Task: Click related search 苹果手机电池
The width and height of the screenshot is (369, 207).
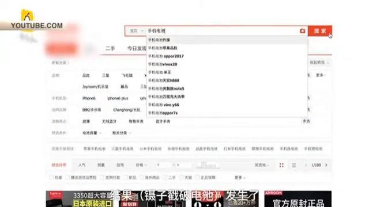Action: (95, 149)
